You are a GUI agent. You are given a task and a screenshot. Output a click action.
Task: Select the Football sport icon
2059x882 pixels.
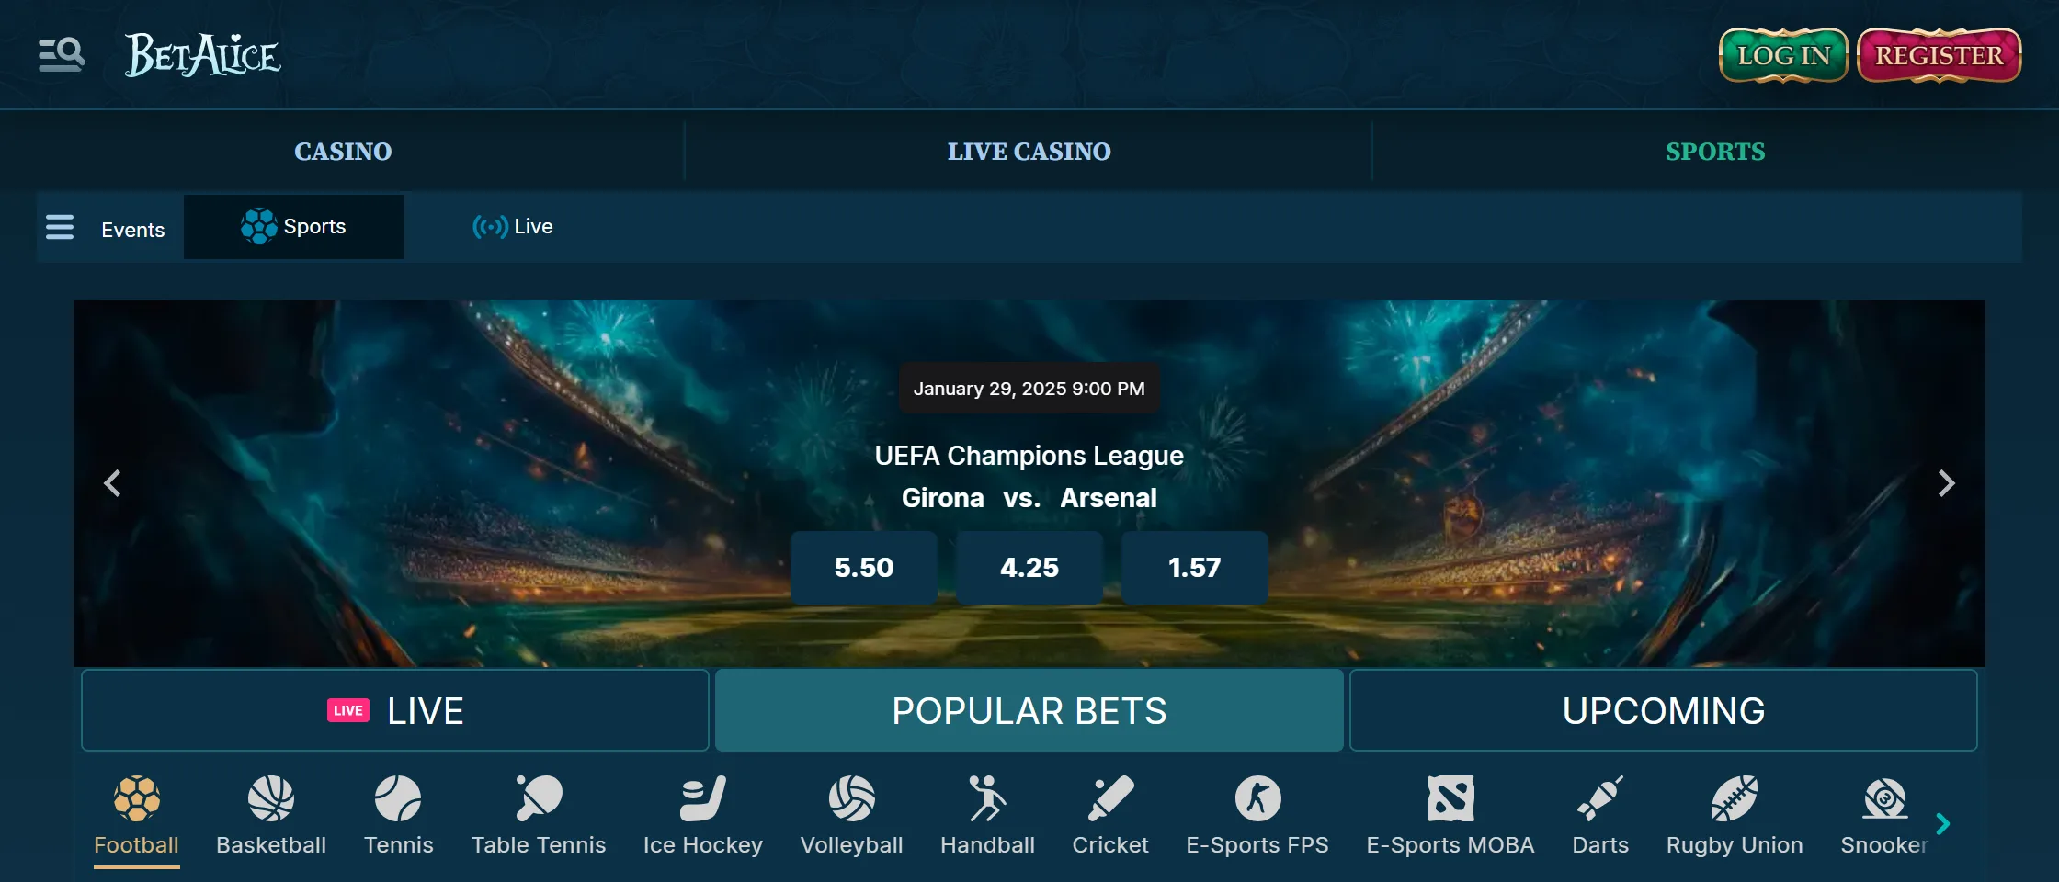[137, 798]
